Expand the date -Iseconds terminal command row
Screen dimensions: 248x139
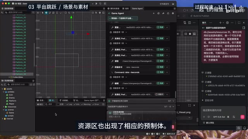tap(139, 67)
